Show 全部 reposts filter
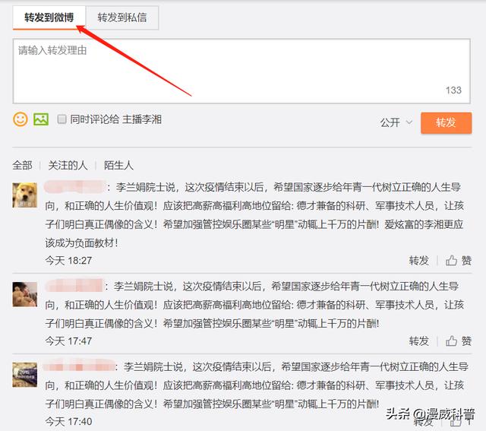Viewport: 486px width, 431px height. click(22, 166)
